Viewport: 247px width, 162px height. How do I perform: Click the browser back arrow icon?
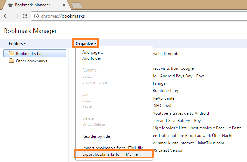pos(6,16)
